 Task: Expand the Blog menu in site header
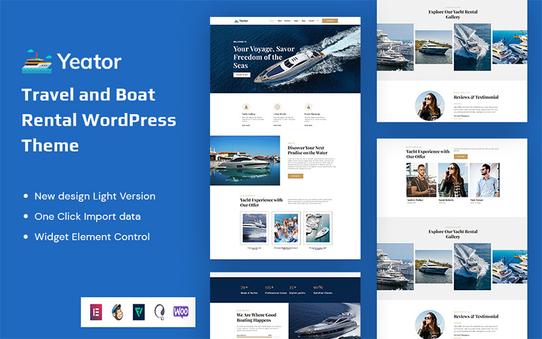point(304,21)
